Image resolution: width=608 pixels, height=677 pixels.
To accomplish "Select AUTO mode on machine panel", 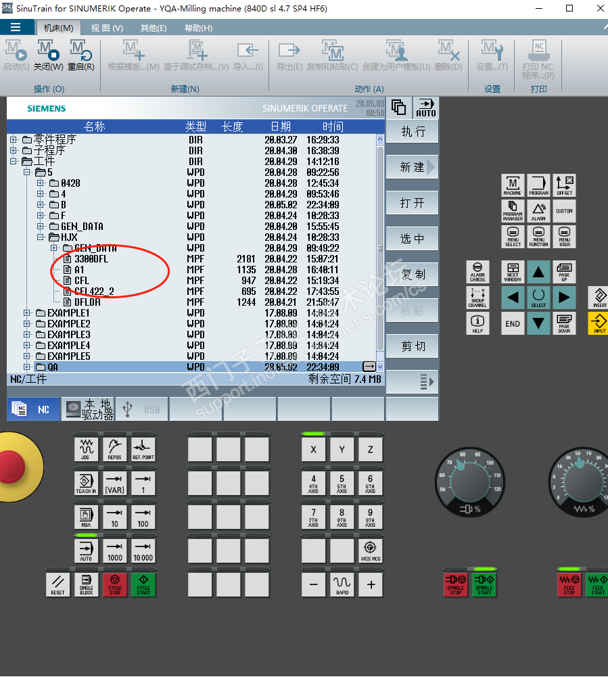I will pyautogui.click(x=87, y=551).
